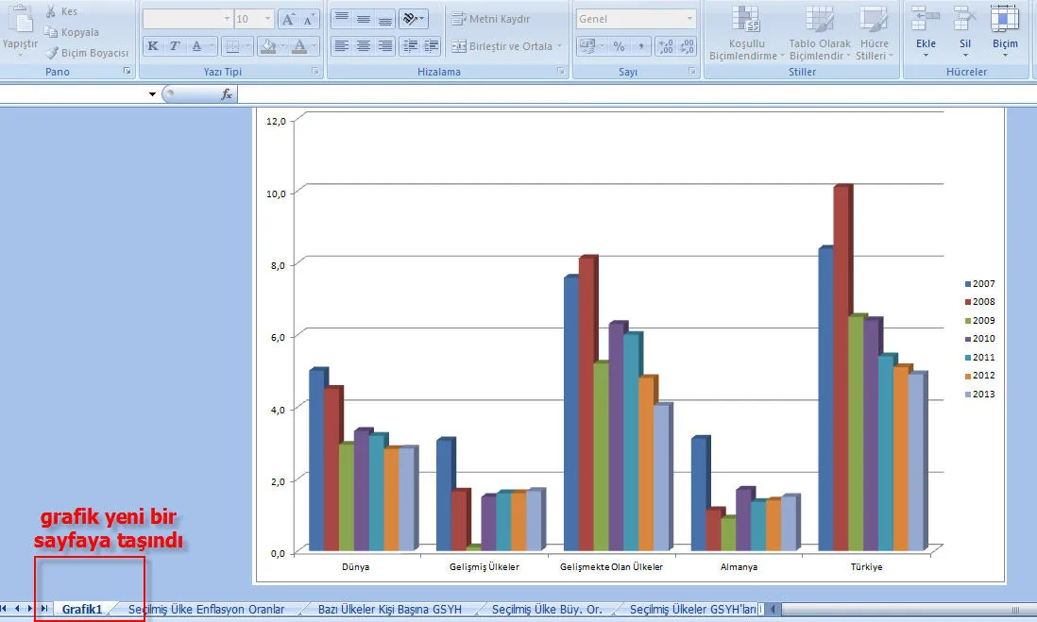Open Seçilmiş Ülke Enflasyon Oranlar sheet tab

(x=206, y=610)
